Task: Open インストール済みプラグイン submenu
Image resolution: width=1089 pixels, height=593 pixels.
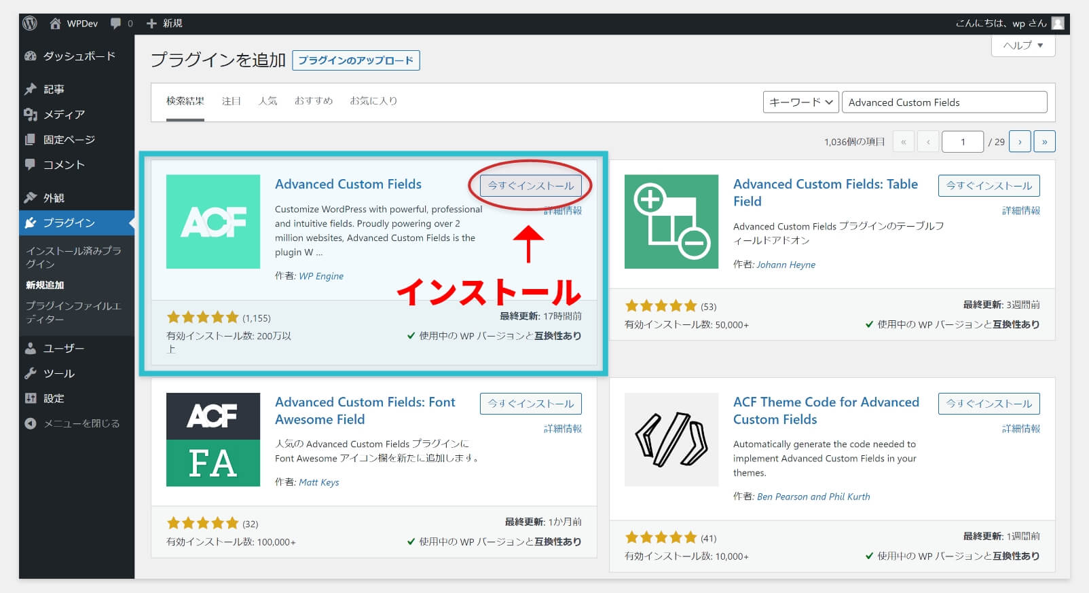Action: pos(73,257)
